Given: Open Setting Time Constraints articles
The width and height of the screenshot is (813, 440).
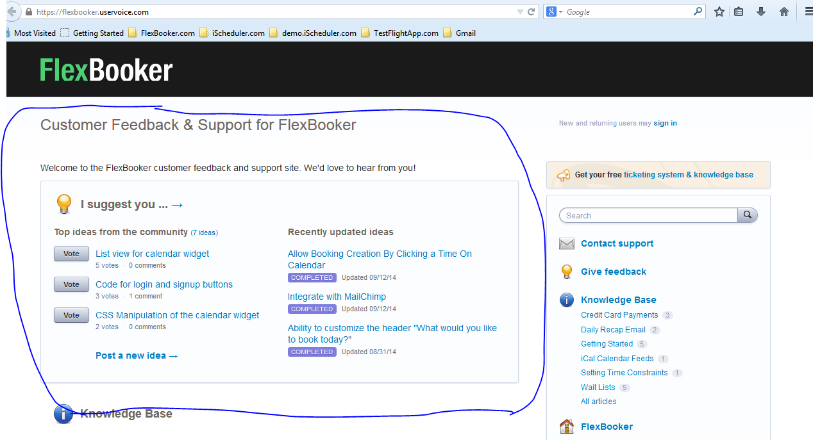Looking at the screenshot, I should coord(624,373).
